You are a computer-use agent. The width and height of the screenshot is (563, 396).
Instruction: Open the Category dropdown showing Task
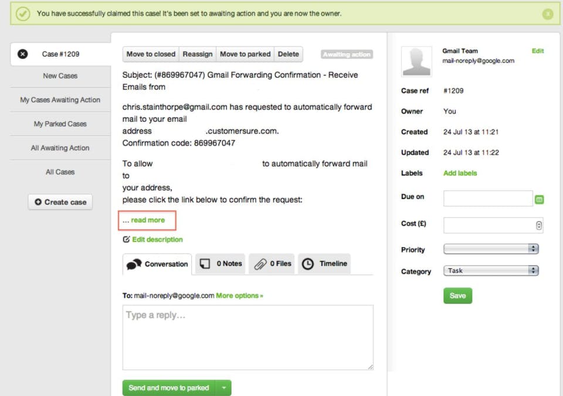point(491,271)
